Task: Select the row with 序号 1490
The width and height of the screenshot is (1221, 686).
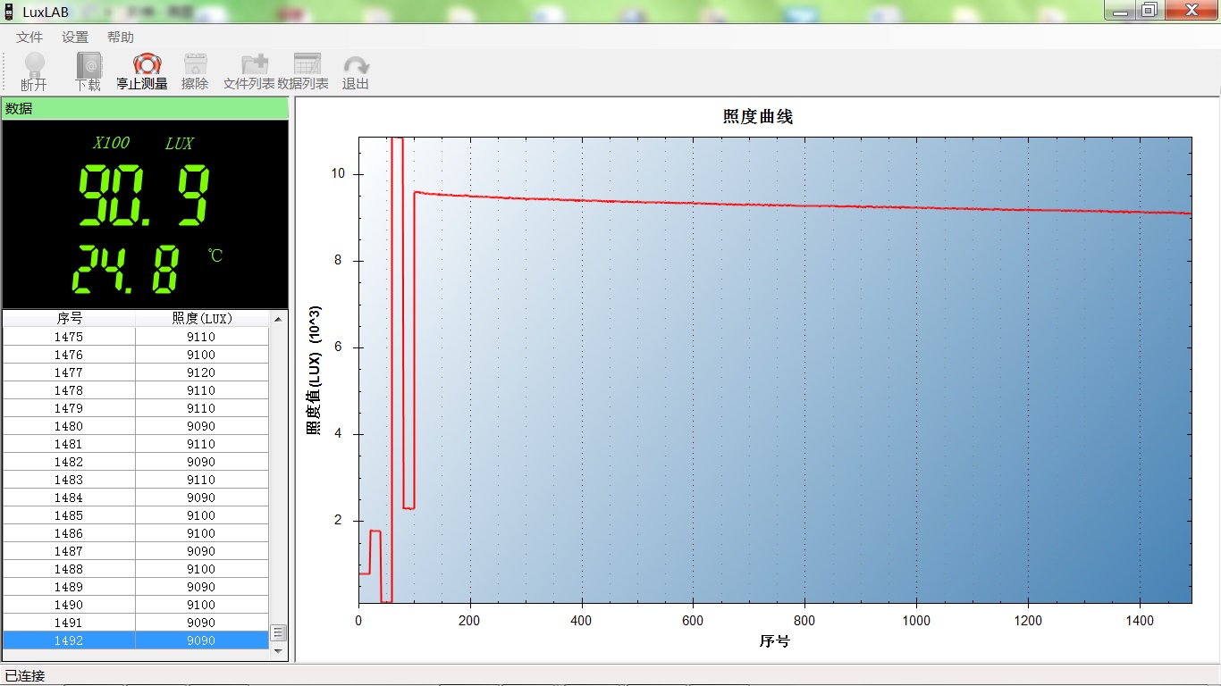Action: click(x=136, y=605)
